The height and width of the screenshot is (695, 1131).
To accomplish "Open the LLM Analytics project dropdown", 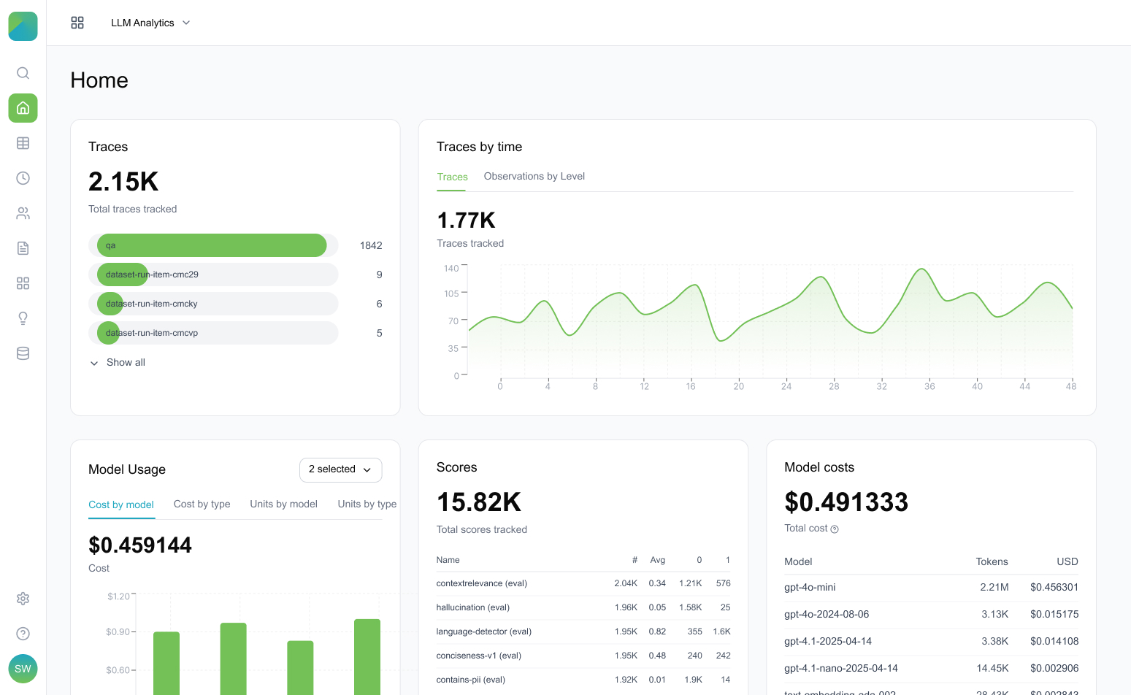I will click(x=151, y=23).
